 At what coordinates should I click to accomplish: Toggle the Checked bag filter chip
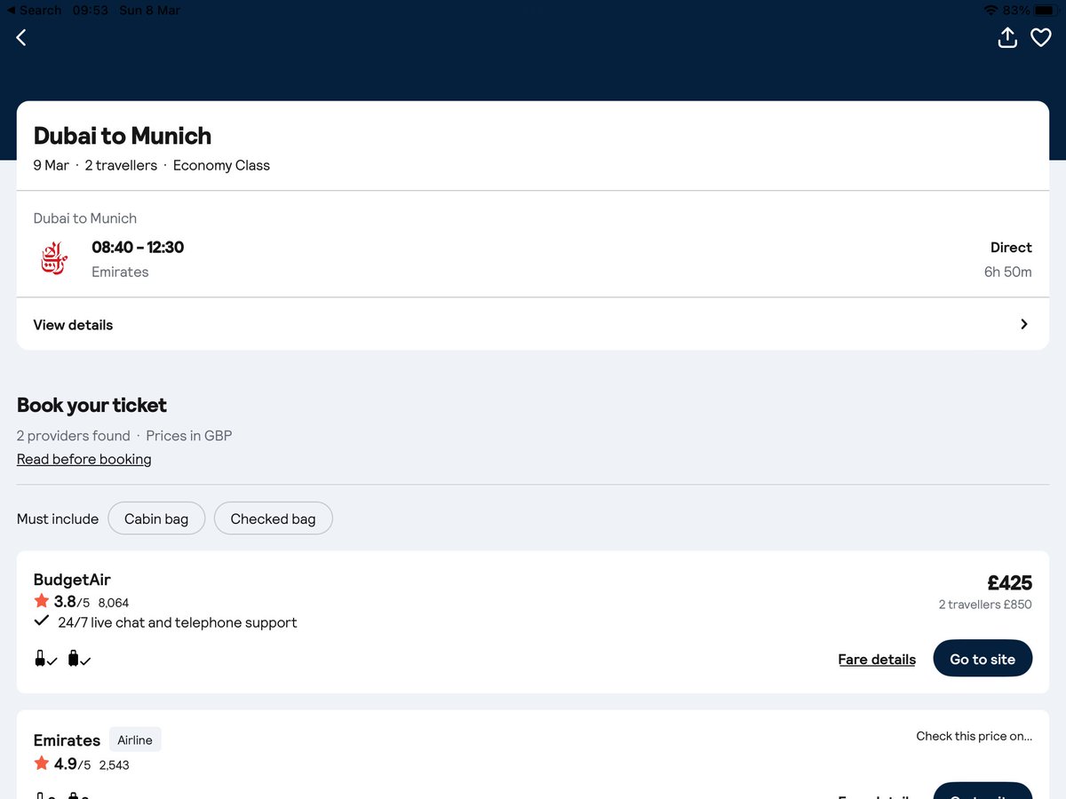273,518
